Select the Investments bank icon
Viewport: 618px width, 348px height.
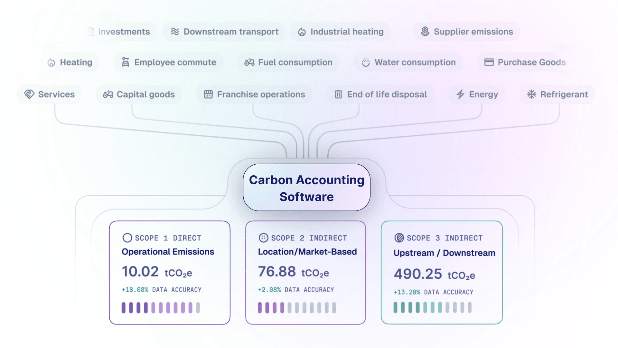pyautogui.click(x=90, y=31)
